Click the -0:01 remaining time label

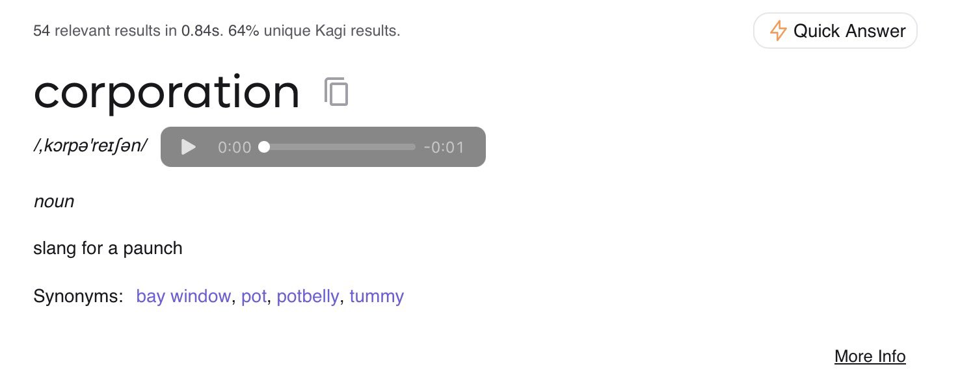click(x=444, y=147)
